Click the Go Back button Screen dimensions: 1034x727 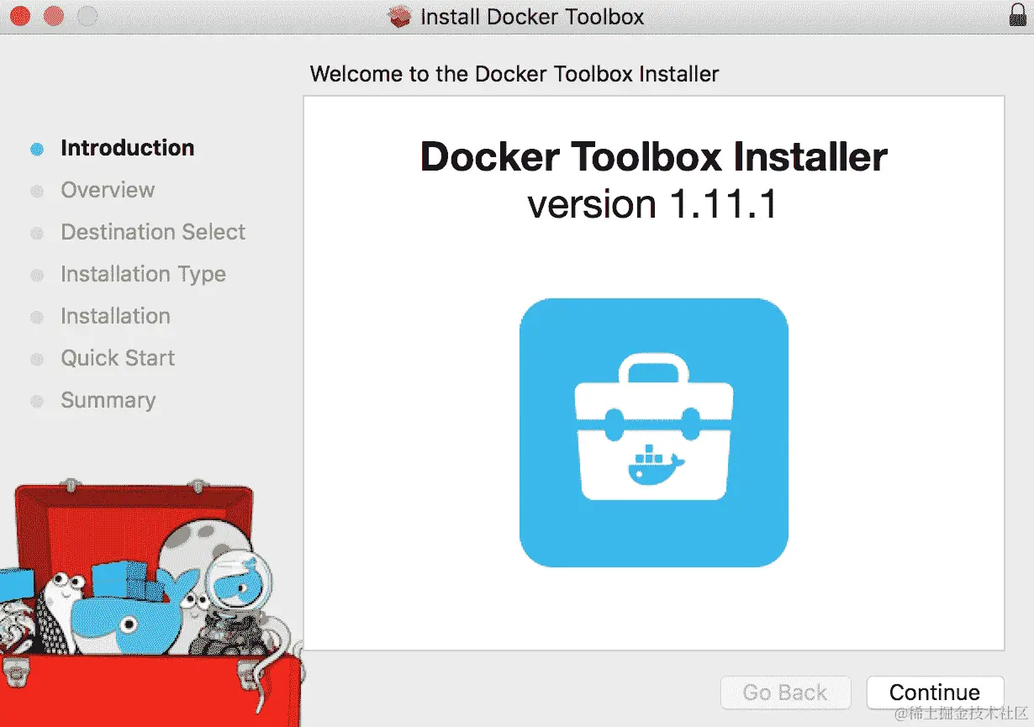[785, 692]
